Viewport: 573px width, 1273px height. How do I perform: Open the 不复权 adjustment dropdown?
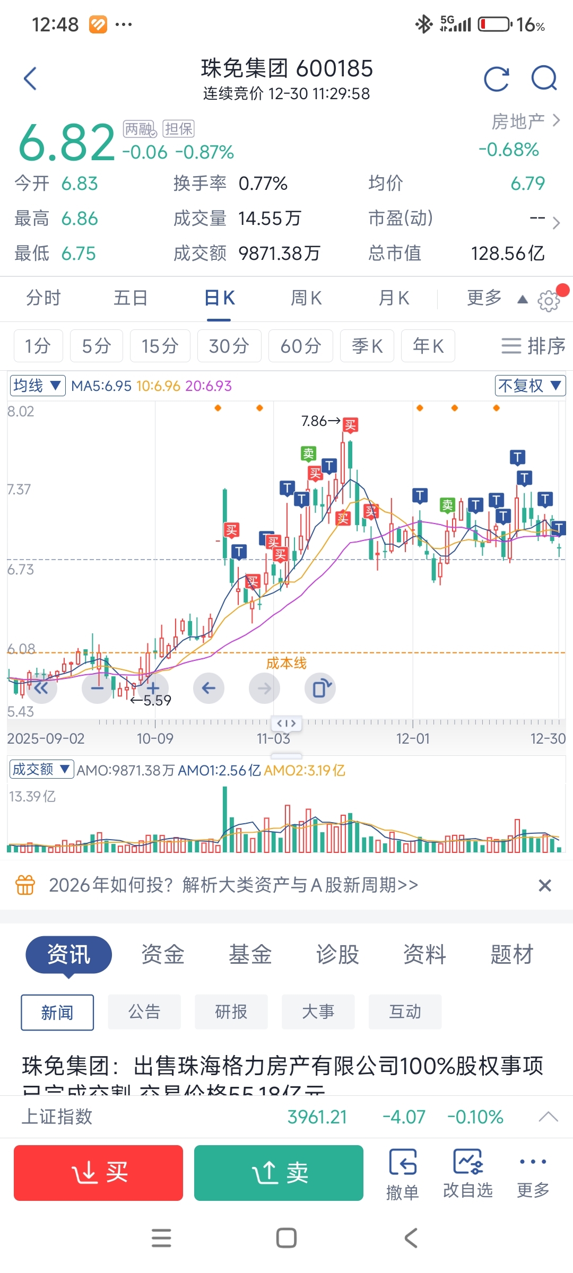pyautogui.click(x=529, y=386)
